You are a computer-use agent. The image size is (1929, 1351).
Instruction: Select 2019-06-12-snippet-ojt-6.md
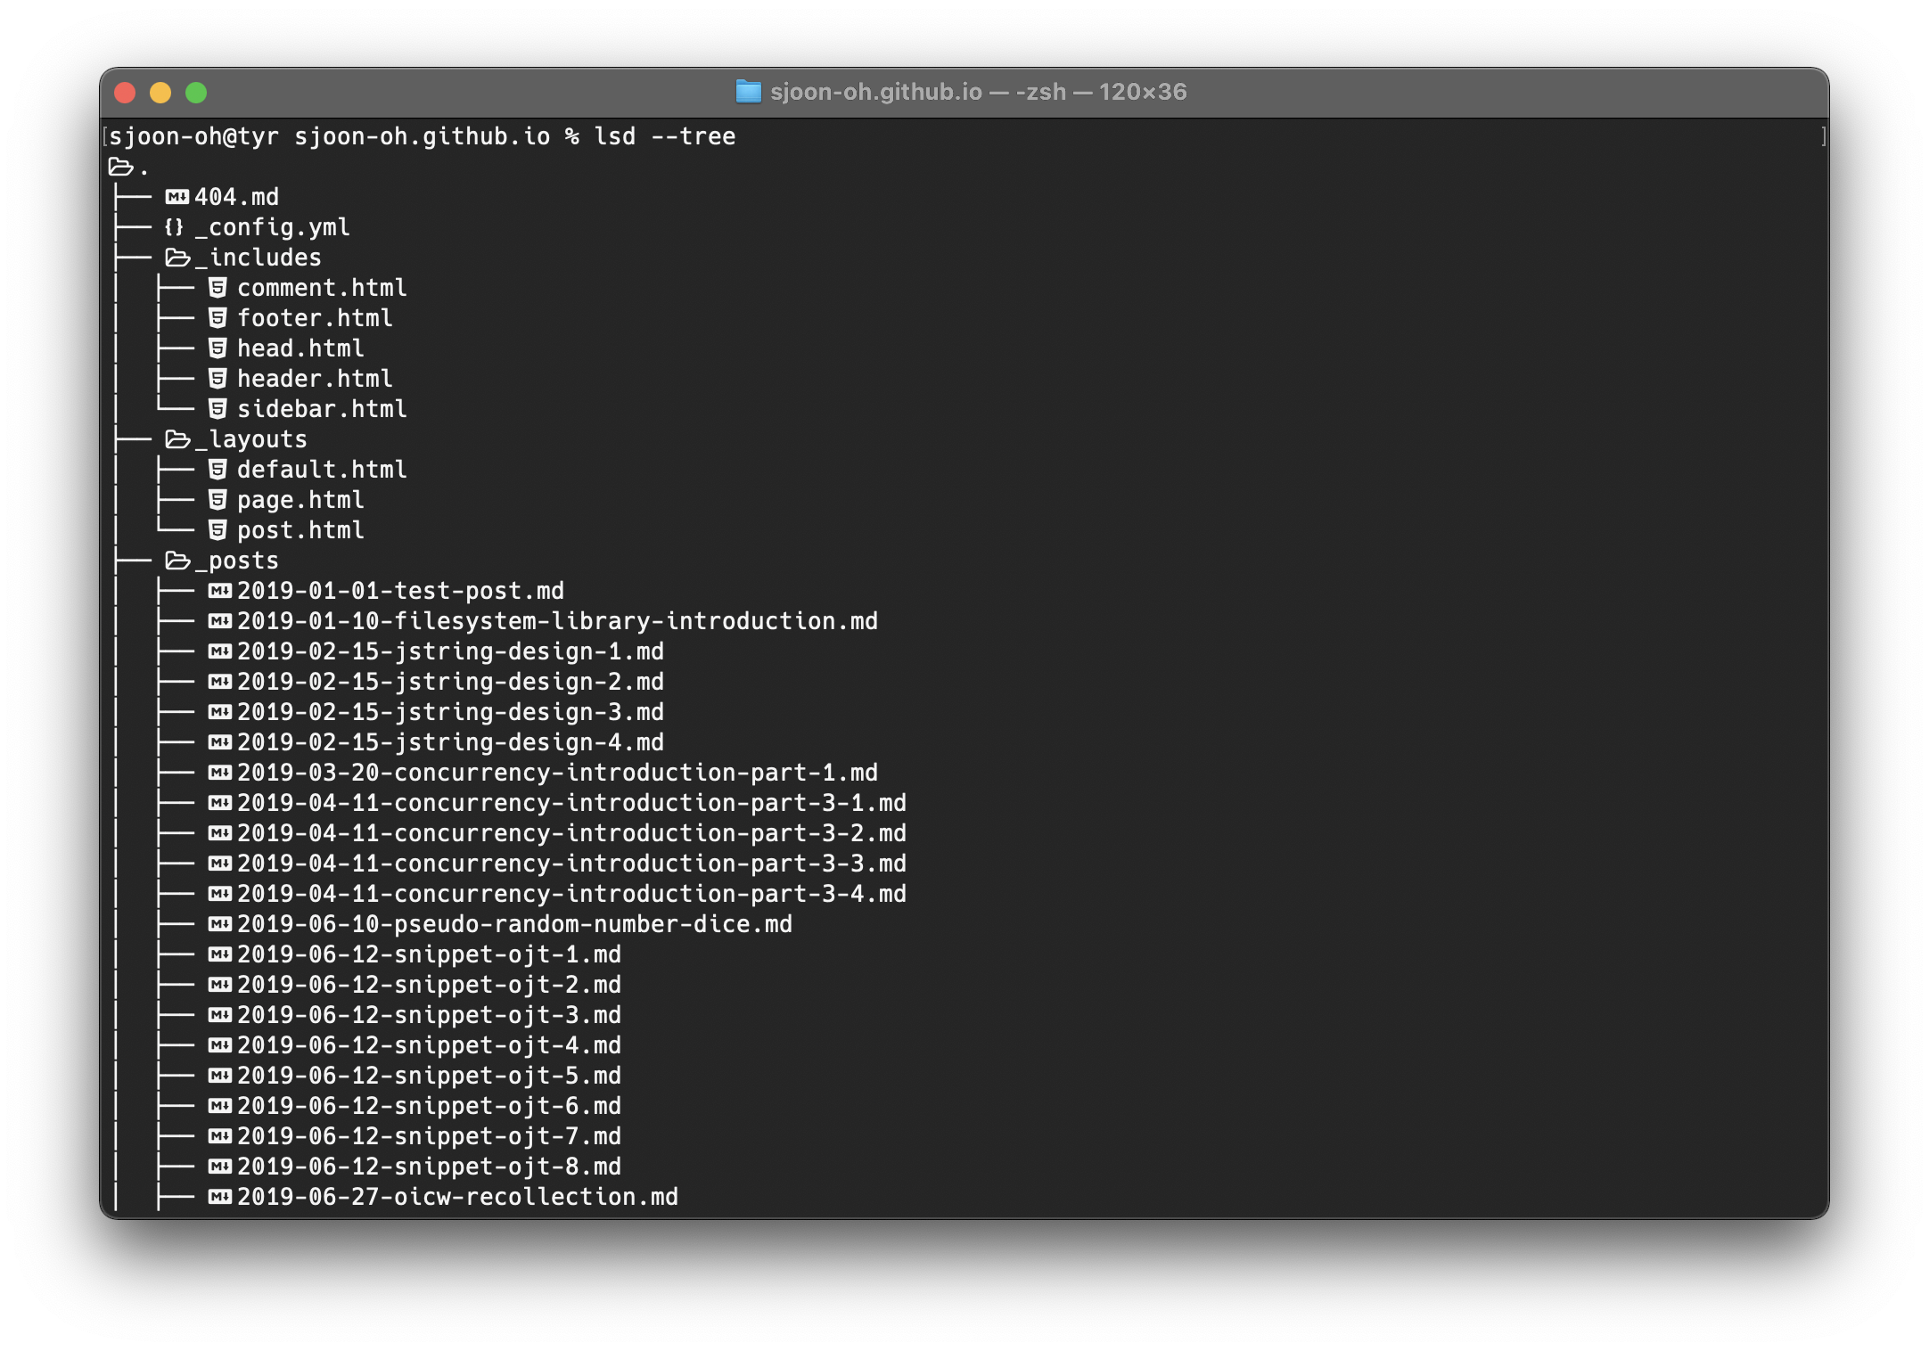click(430, 1106)
